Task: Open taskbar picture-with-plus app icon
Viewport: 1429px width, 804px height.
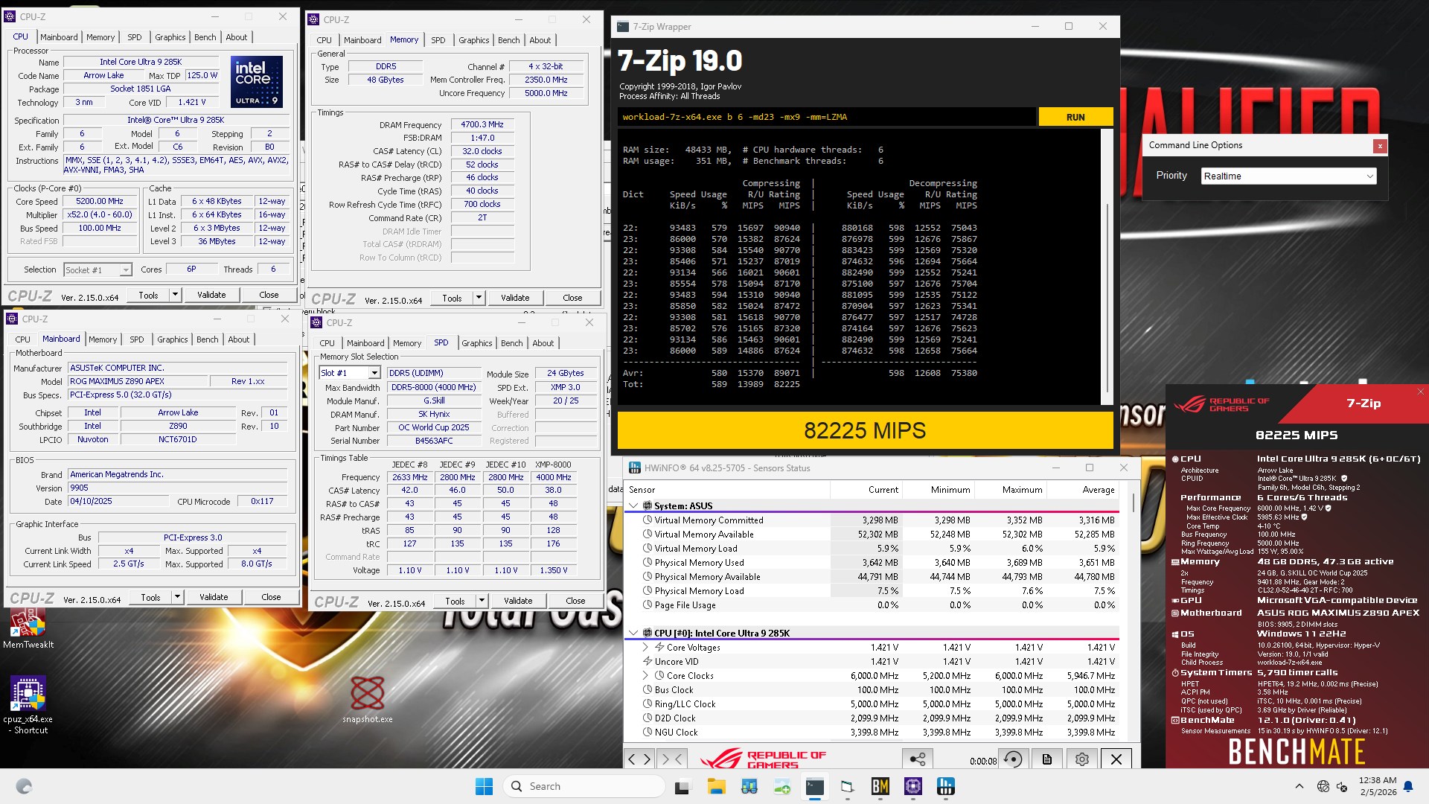Action: coord(782,786)
